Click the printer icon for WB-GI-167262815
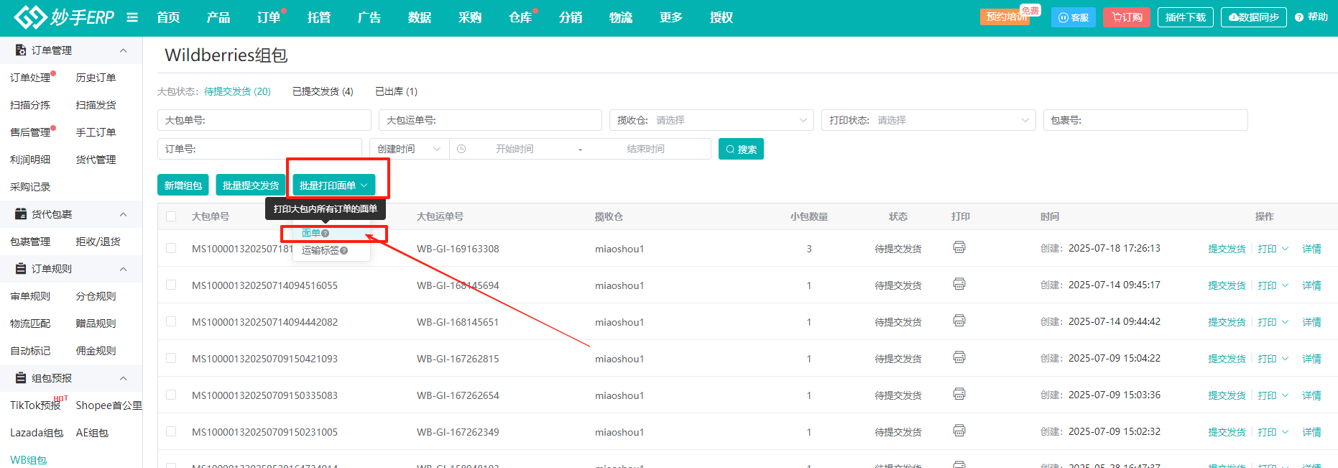Screen dimensions: 1338x468 pyautogui.click(x=959, y=357)
